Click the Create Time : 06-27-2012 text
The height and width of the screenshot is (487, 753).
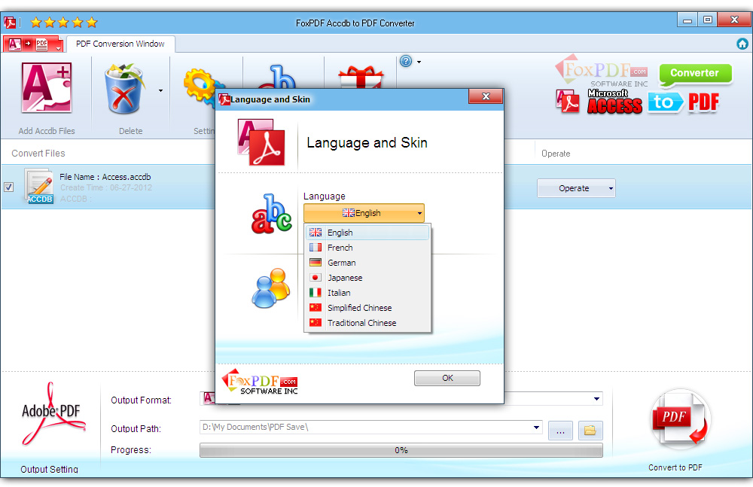pyautogui.click(x=106, y=187)
